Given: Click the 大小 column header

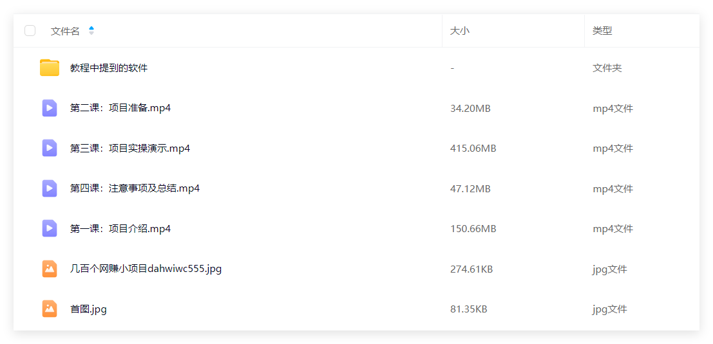Looking at the screenshot, I should click(460, 31).
